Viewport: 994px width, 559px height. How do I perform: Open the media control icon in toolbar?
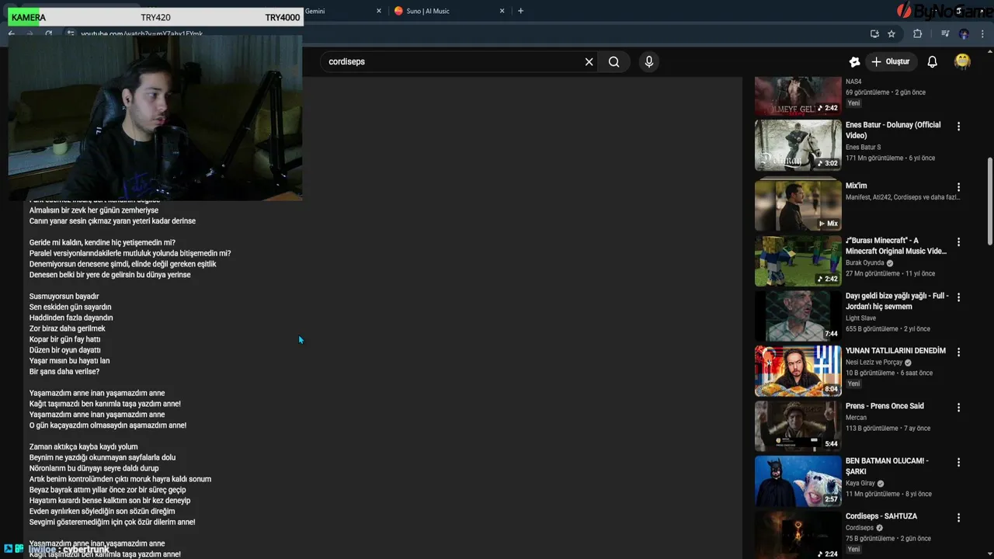pyautogui.click(x=945, y=34)
